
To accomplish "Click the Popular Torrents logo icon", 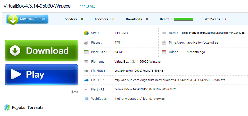I will coord(7,107).
